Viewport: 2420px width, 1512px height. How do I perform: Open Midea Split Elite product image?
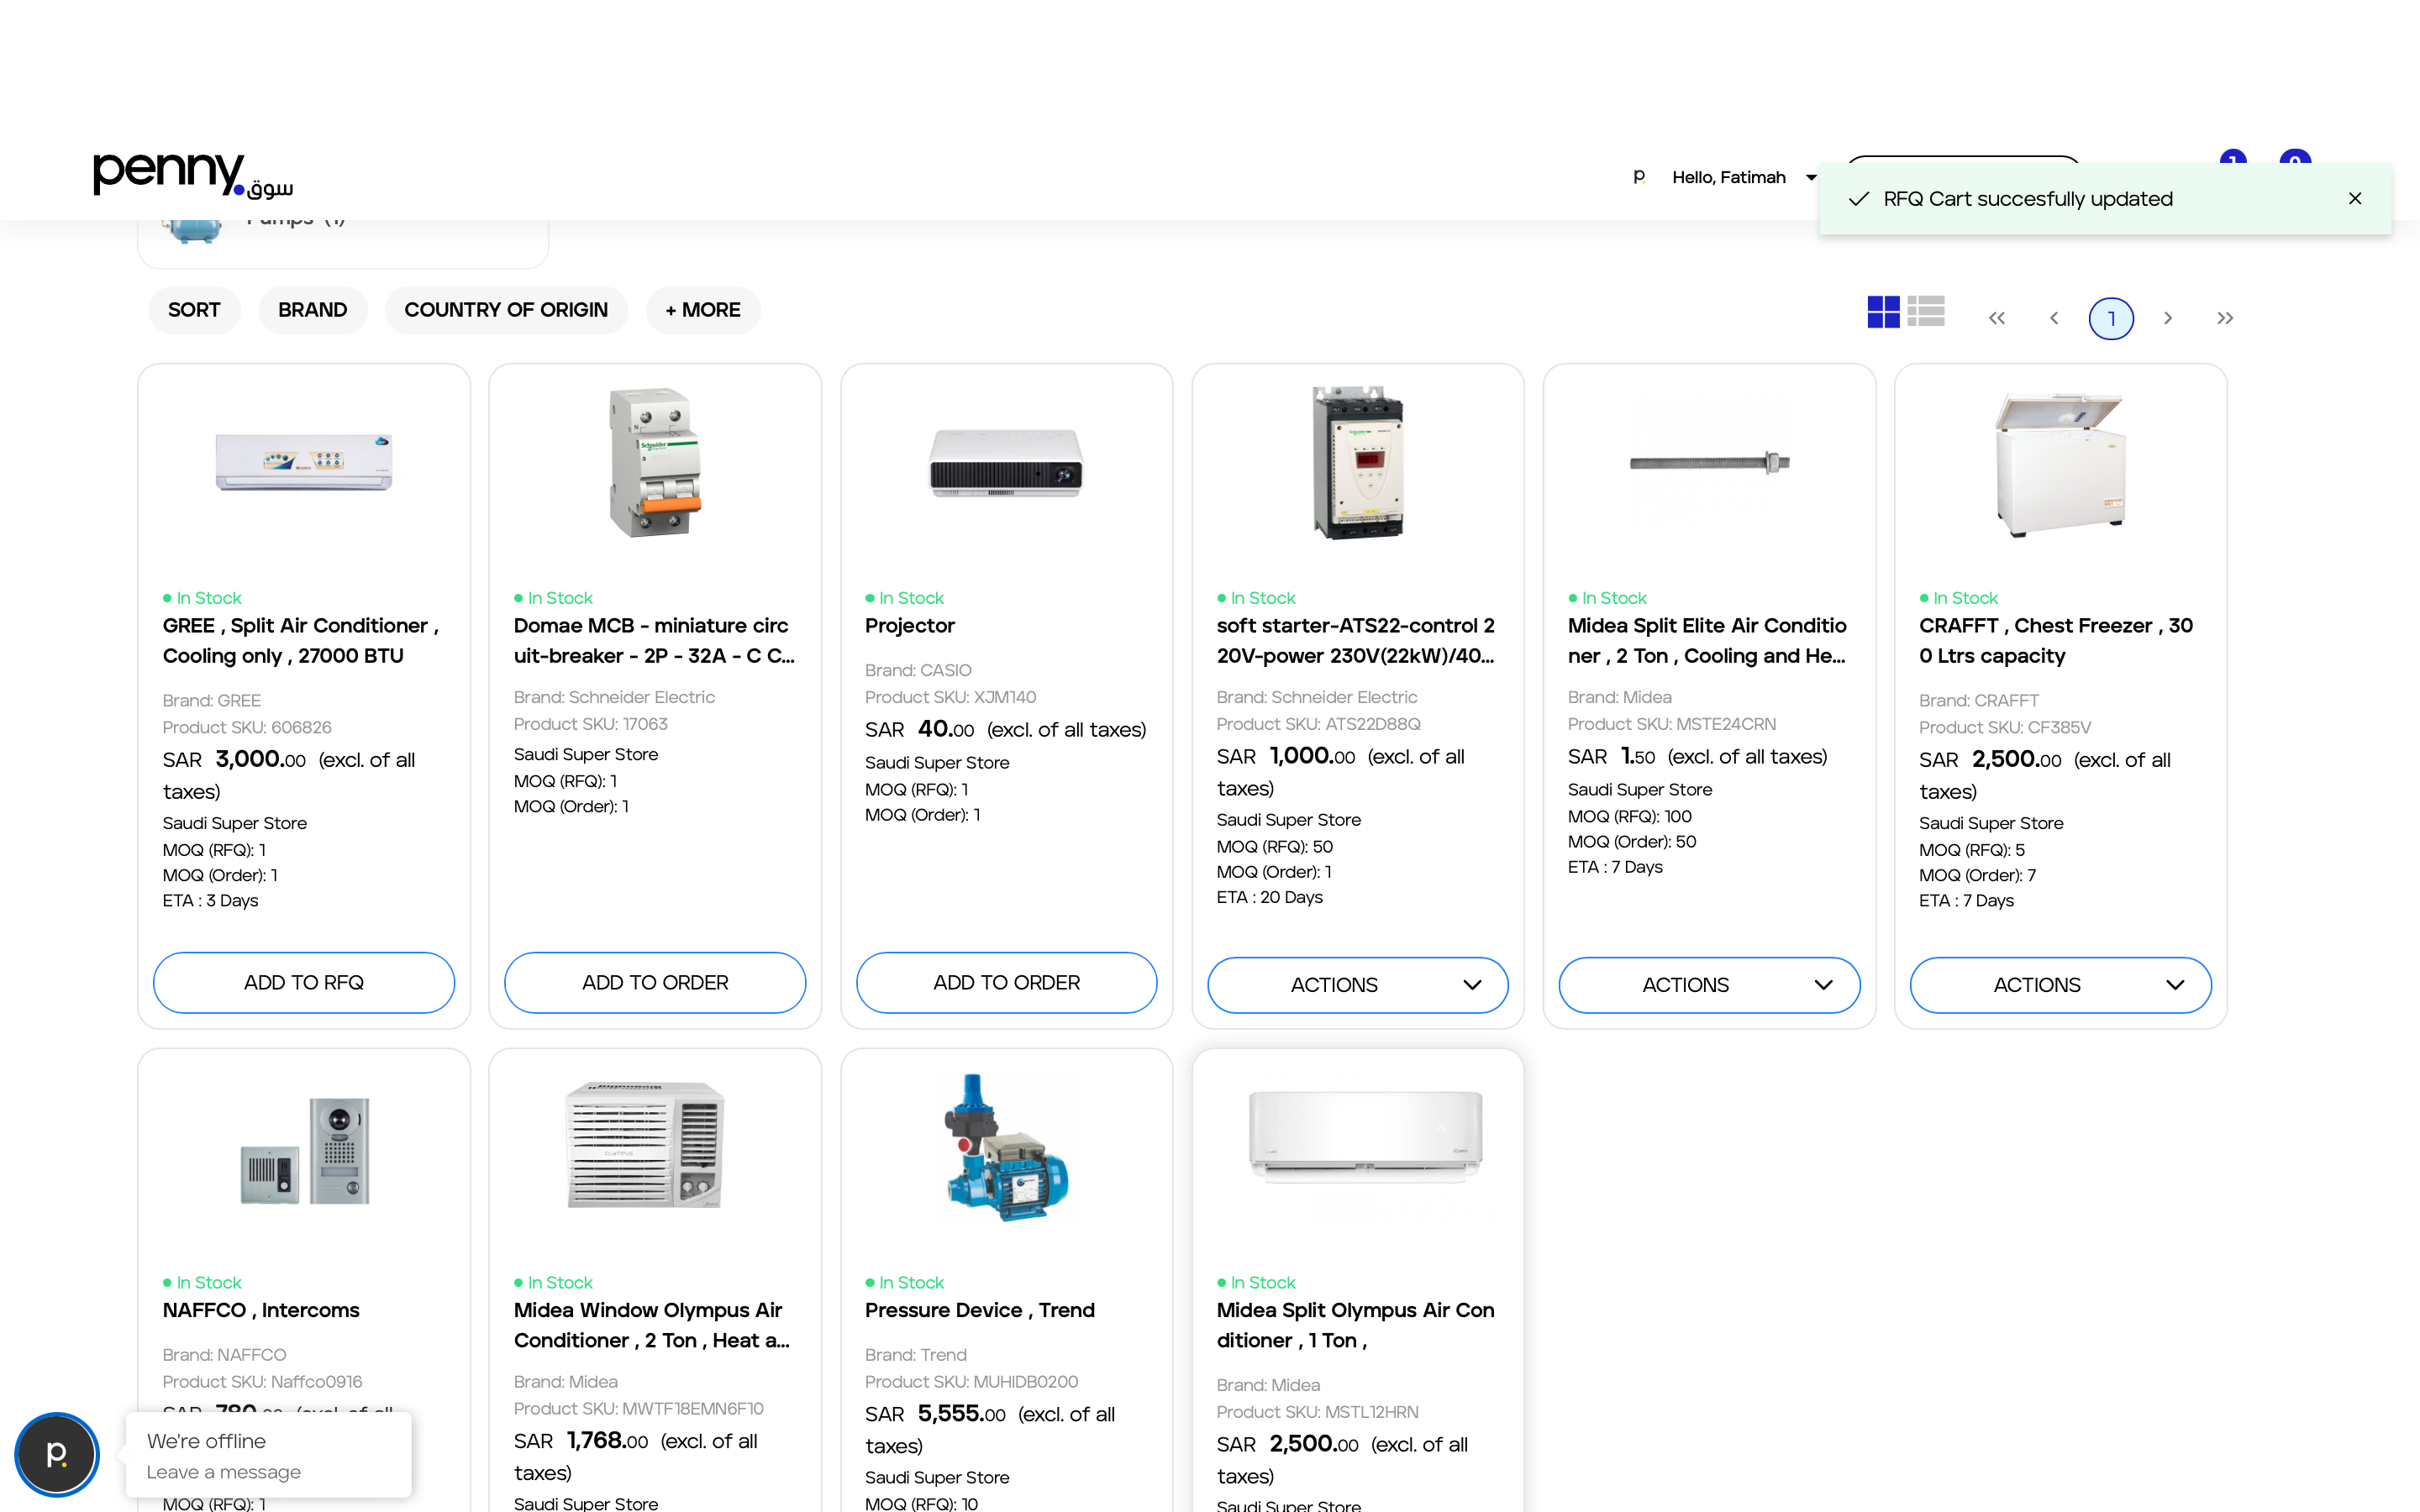pos(1709,462)
